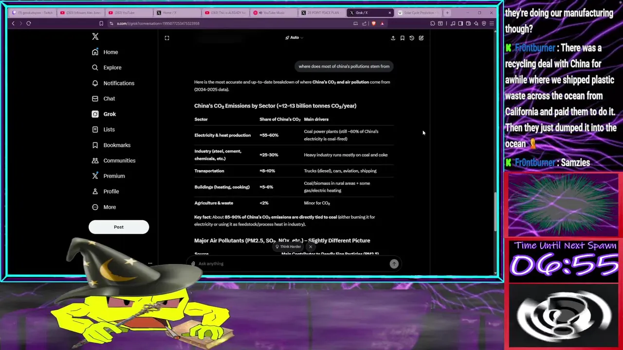Viewport: 623px width, 350px height.
Task: Click the Profile person icon
Action: 95,192
